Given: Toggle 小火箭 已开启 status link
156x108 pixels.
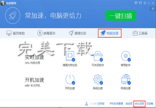Looking at the screenshot, I should coord(101,104).
